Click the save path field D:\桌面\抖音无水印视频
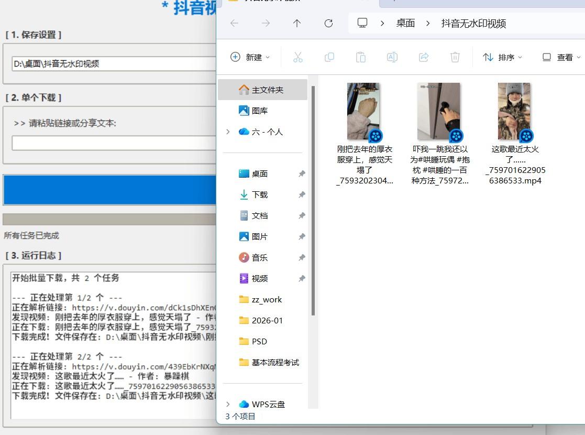585x435 pixels. pyautogui.click(x=113, y=64)
